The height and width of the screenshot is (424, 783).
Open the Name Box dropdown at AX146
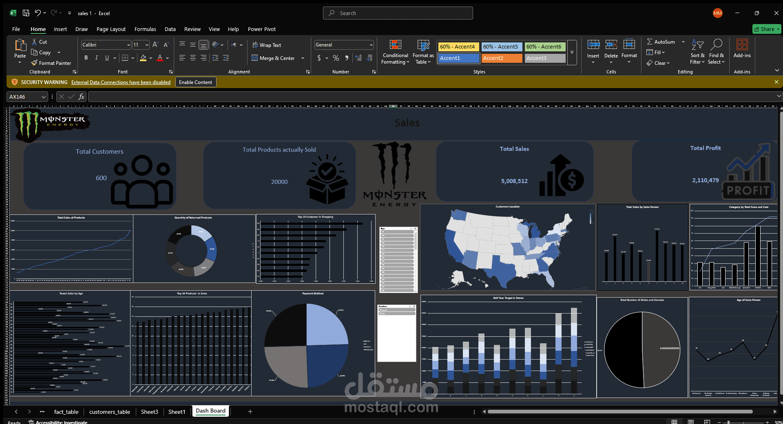click(44, 97)
